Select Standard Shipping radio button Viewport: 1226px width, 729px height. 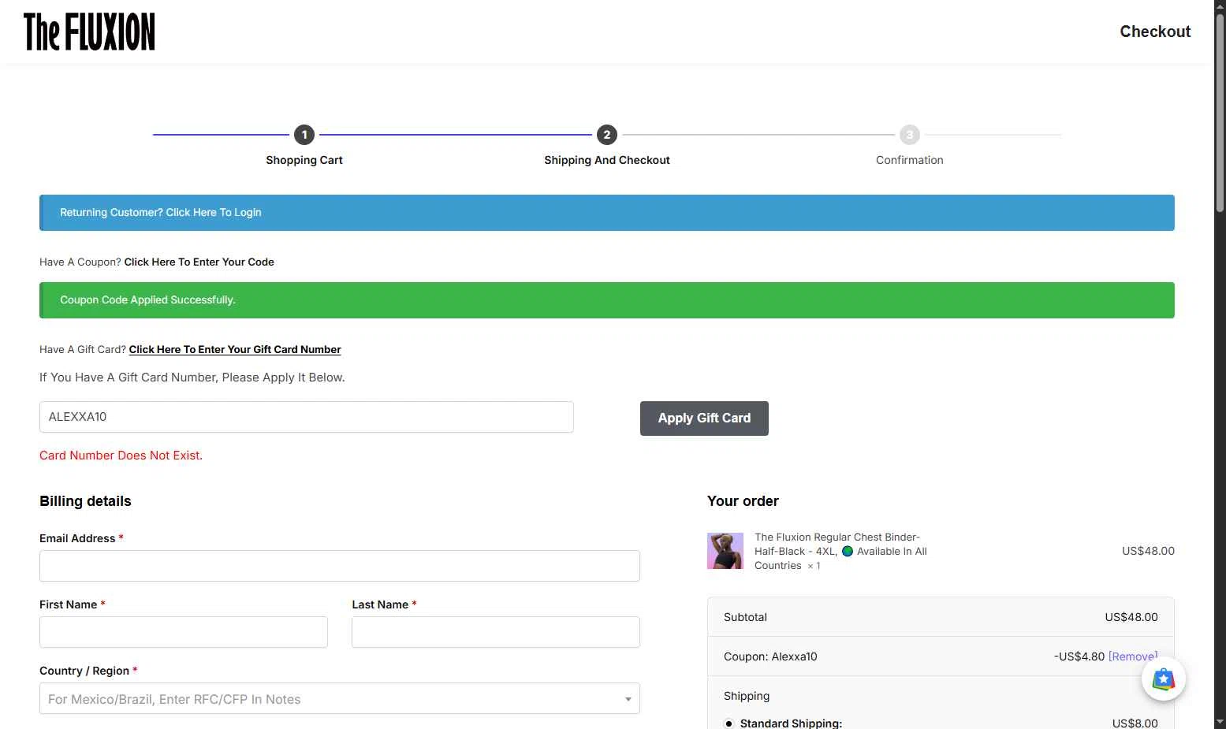click(729, 723)
